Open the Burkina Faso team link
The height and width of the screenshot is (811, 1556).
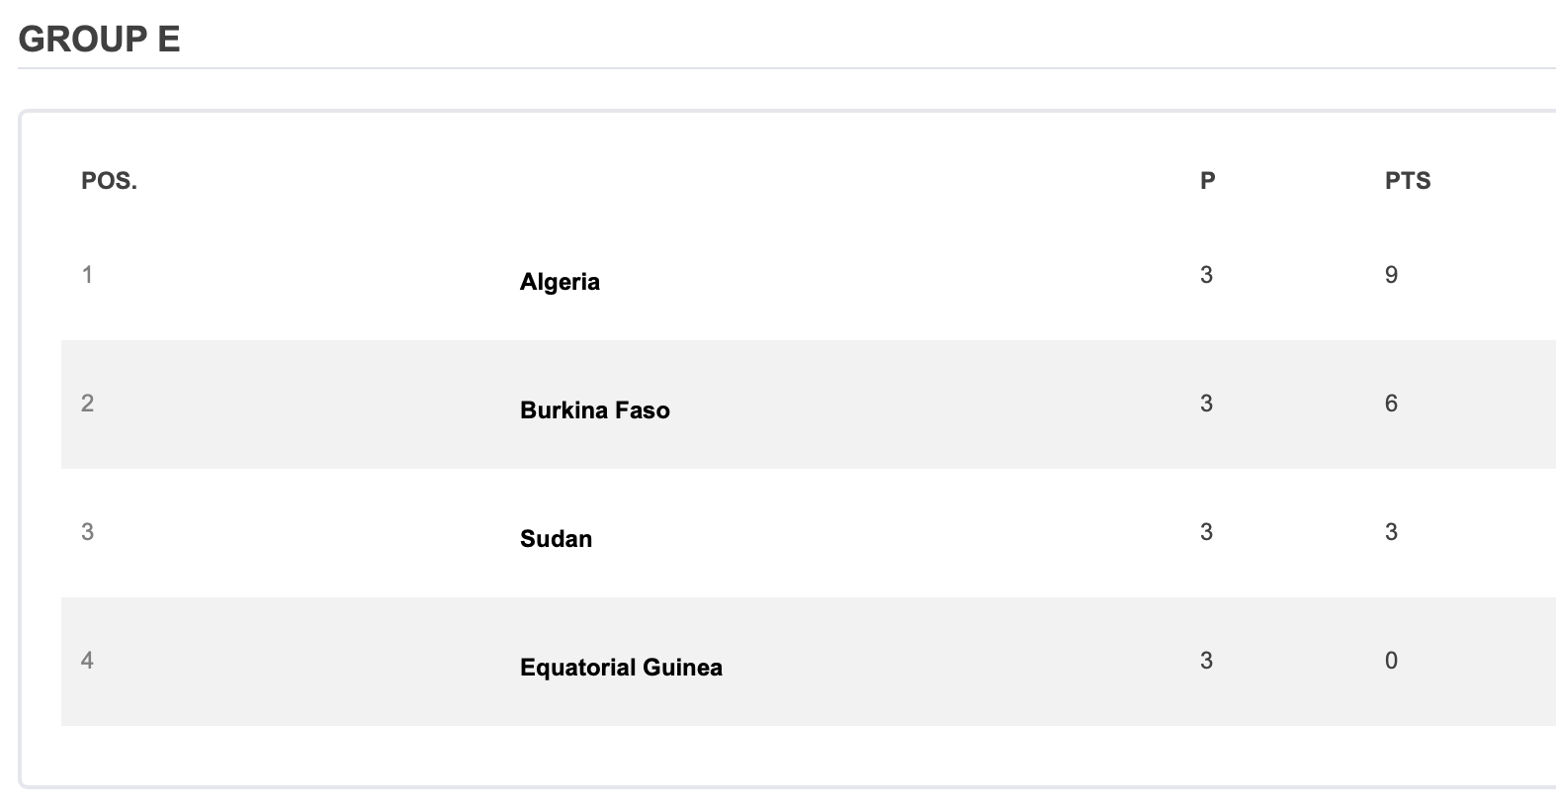click(x=594, y=410)
